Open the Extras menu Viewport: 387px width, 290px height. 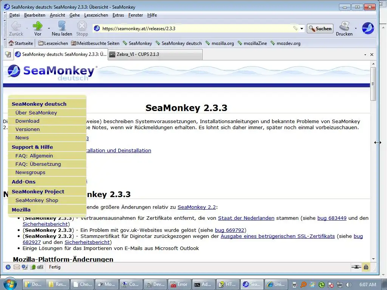[118, 15]
